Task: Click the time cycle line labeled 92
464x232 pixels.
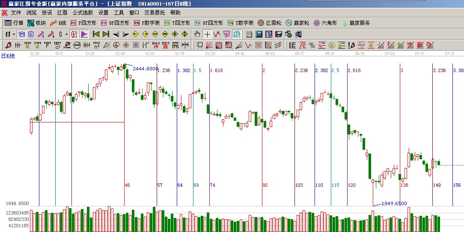Action: (x=263, y=128)
